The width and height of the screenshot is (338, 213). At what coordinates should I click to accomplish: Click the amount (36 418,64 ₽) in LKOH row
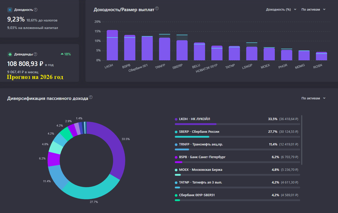[289, 119]
